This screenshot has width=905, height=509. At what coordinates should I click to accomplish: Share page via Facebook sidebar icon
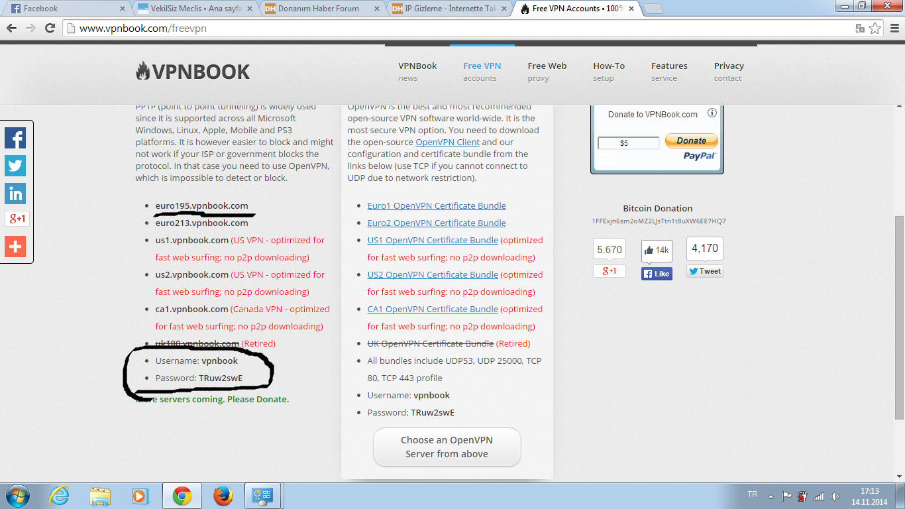[x=15, y=138]
